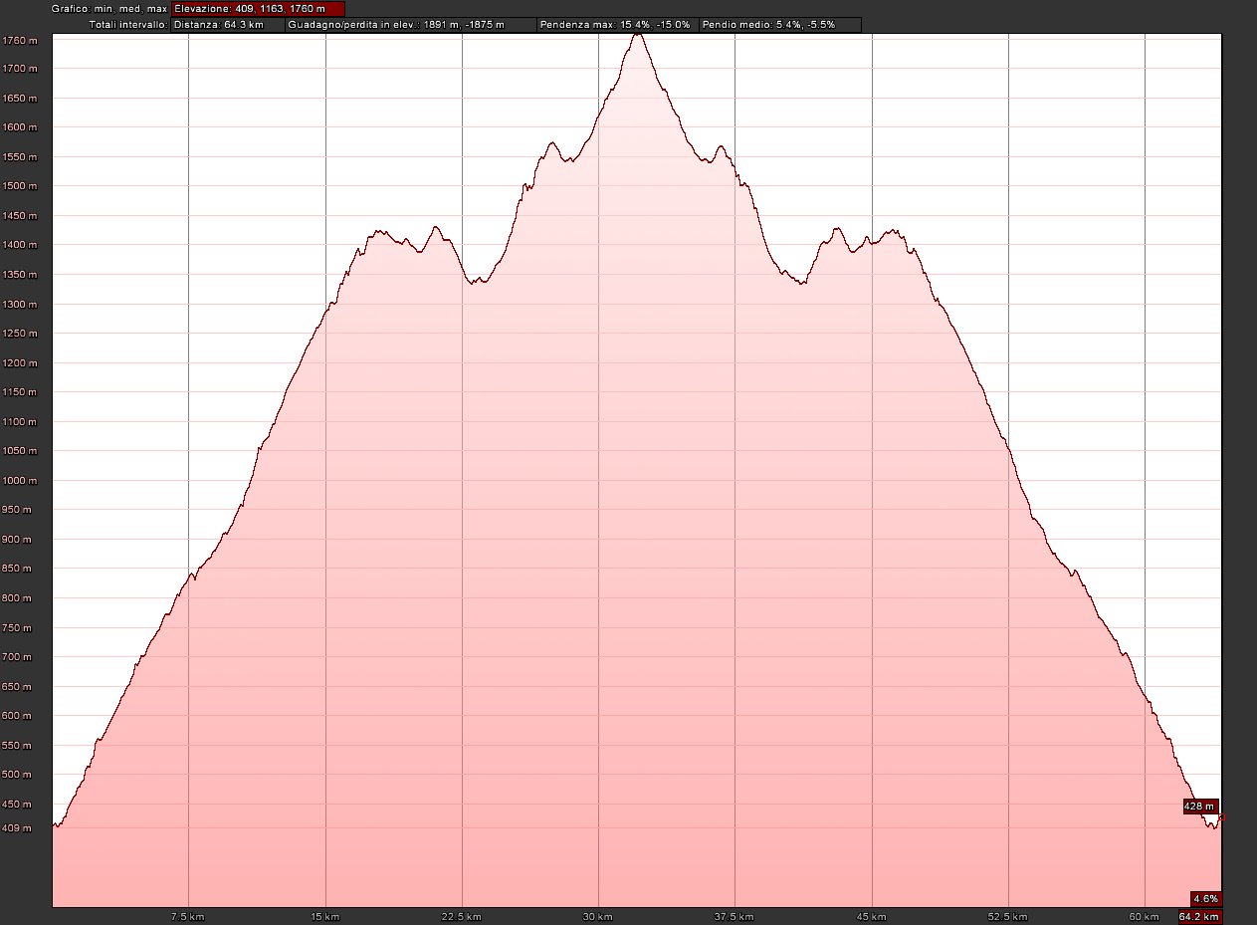Viewport: 1257px width, 925px height.
Task: Click the Distanza 64.3 km field
Action: coord(227,24)
